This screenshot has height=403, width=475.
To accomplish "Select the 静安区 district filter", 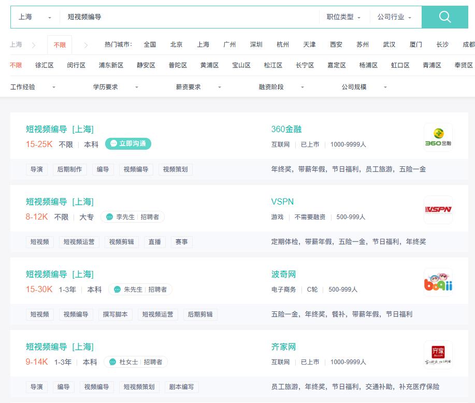I will [x=146, y=65].
